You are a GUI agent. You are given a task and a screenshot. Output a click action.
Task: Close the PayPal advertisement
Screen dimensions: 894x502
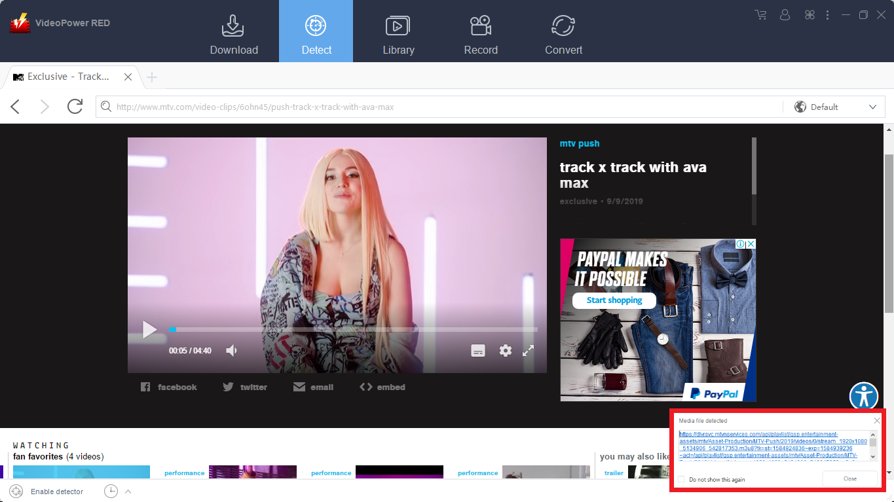point(751,243)
